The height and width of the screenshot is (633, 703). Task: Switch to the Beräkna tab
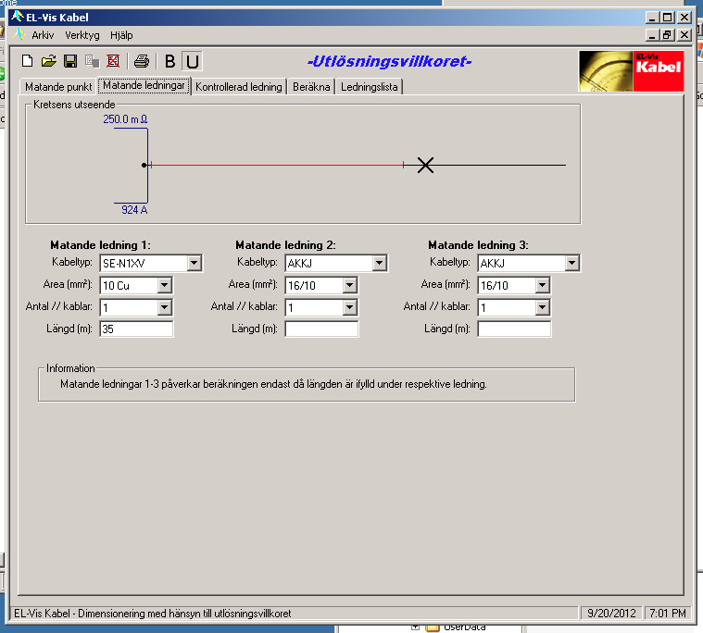pos(310,87)
